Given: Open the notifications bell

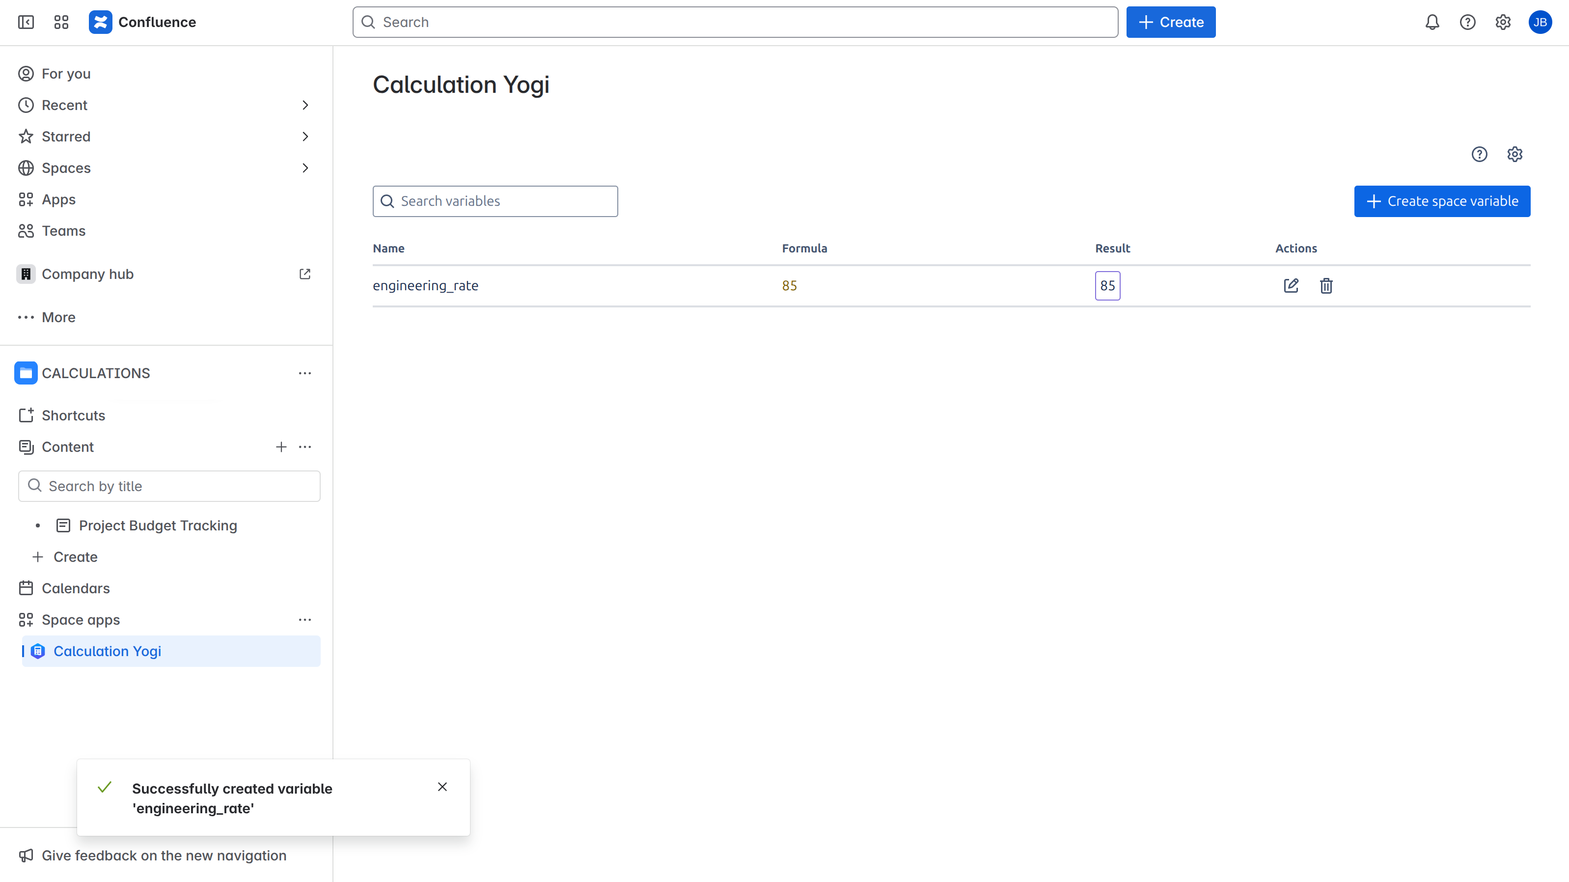Looking at the screenshot, I should tap(1432, 23).
